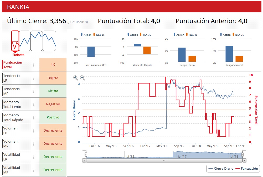Click the Jul '16 label in range navigator
Image resolution: width=263 pixels, height=177 pixels.
pos(130,157)
